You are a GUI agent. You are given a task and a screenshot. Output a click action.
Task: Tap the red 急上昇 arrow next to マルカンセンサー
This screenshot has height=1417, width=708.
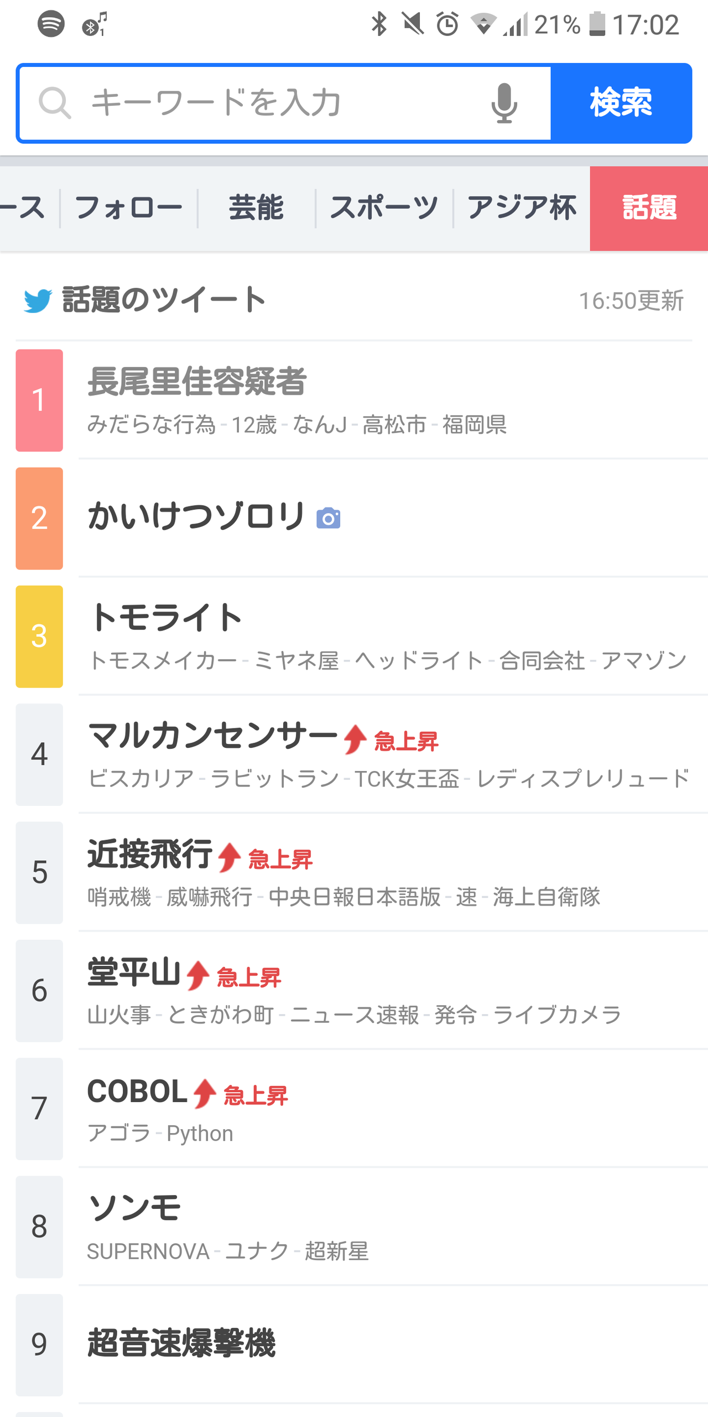pos(355,739)
